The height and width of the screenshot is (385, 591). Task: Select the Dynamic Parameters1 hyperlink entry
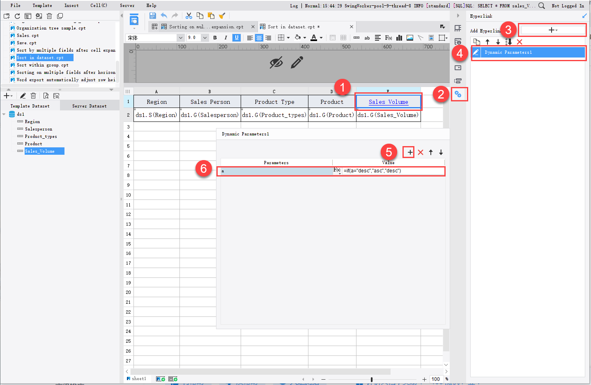tap(528, 53)
